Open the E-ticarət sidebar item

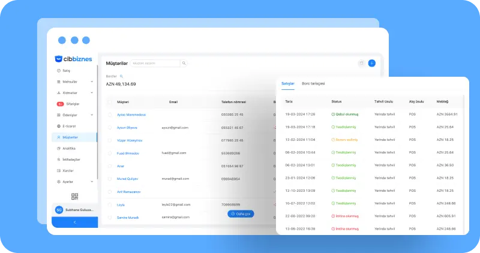[70, 126]
